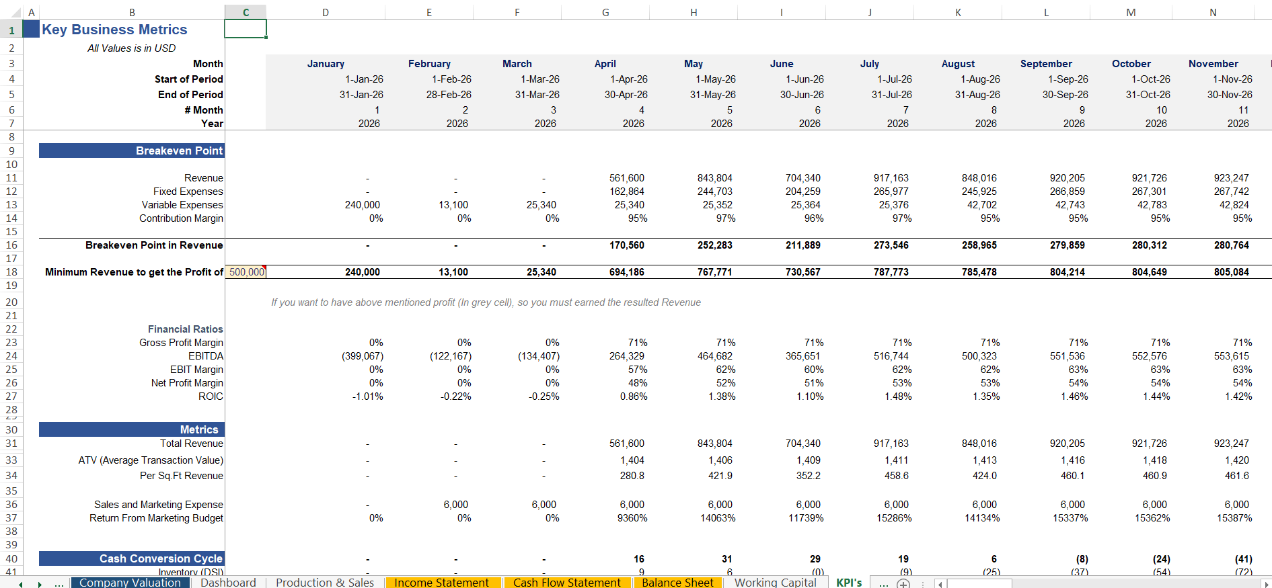This screenshot has width=1272, height=588.
Task: Open the Company Valuation sheet tab
Action: pos(130,583)
